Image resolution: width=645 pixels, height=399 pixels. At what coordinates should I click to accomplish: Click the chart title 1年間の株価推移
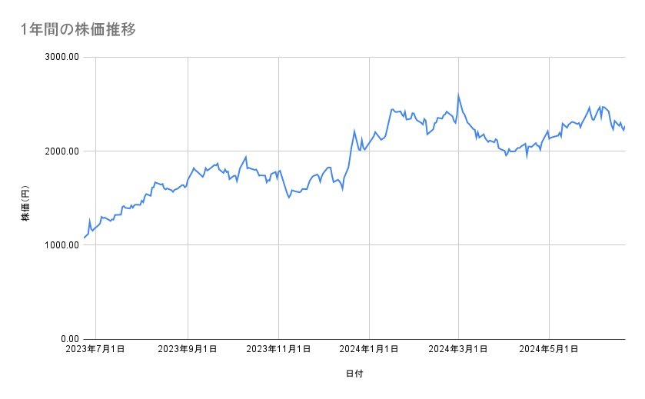pos(79,29)
